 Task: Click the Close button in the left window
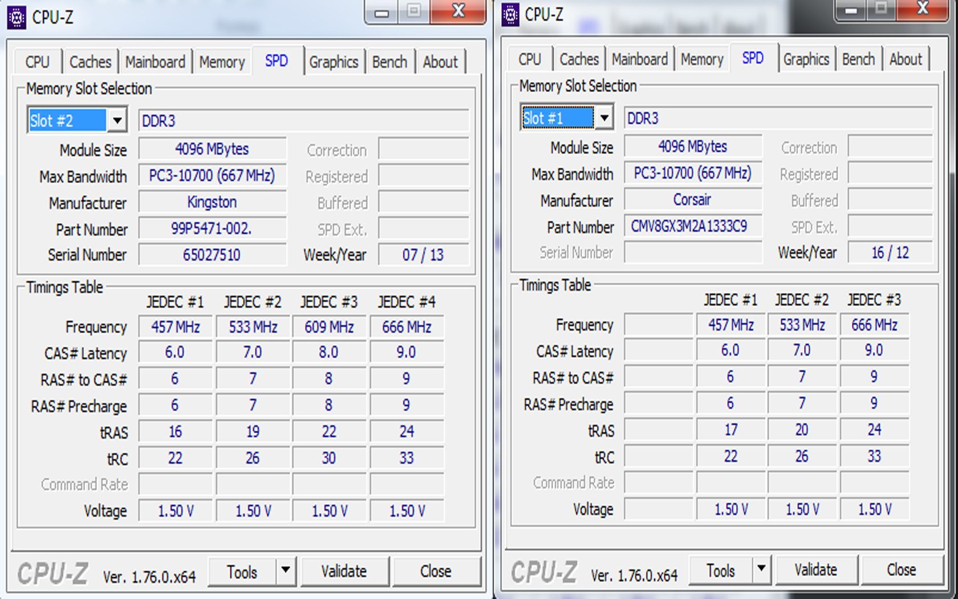(x=436, y=572)
